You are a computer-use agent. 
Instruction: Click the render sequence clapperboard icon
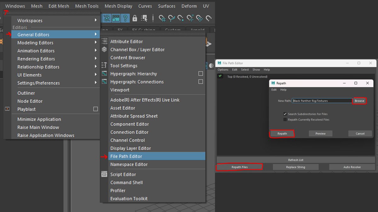(x=116, y=18)
